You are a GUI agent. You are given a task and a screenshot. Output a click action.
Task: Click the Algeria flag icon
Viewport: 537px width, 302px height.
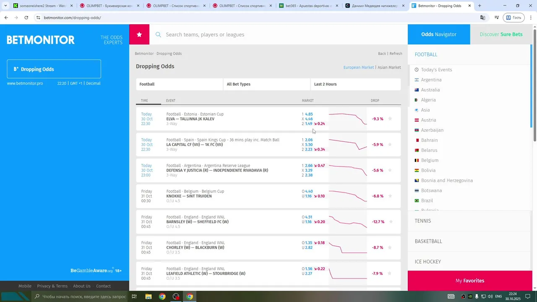417,100
